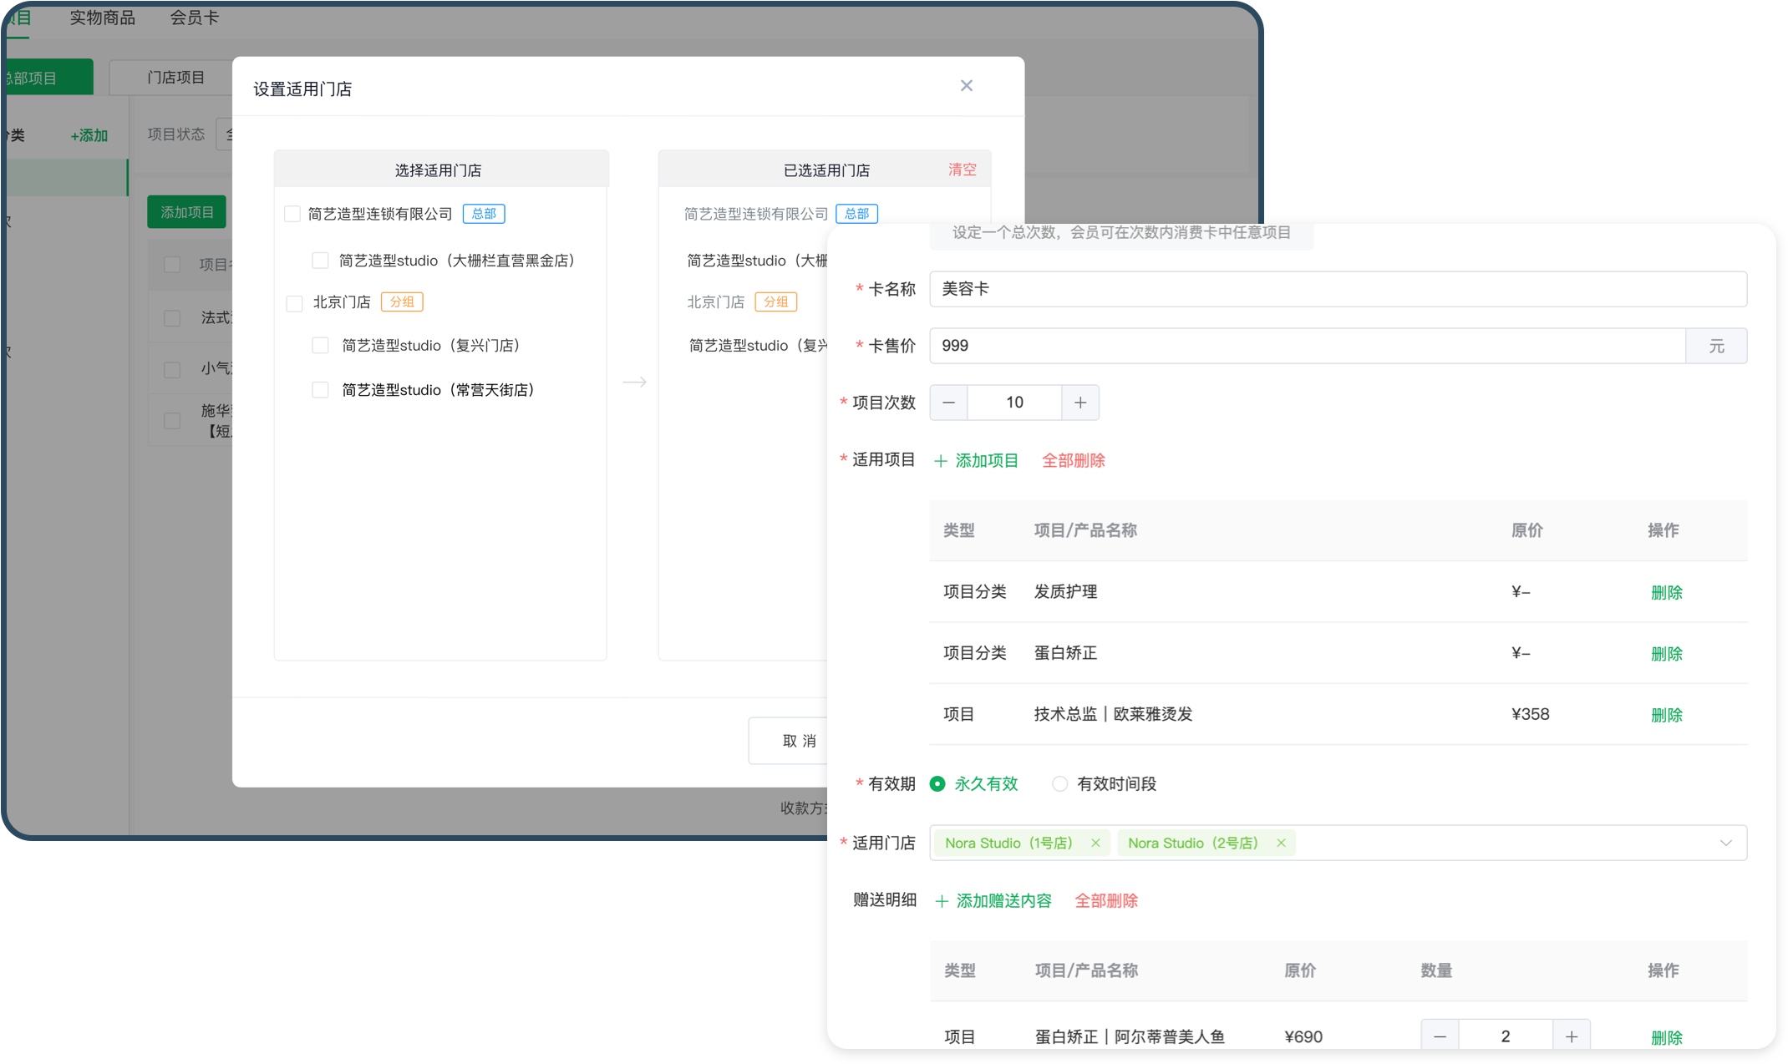Tick the header select-all checkbox in project table
1788x1064 pixels.
(172, 264)
